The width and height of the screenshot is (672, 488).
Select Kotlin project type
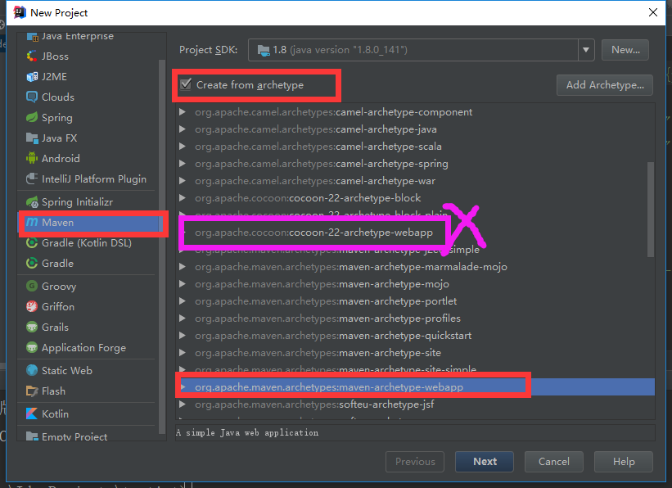click(x=88, y=413)
